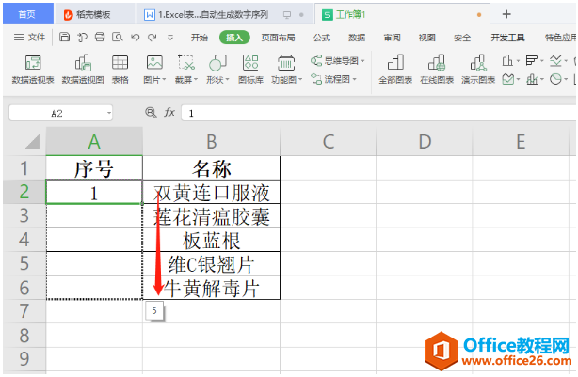Switch to the 公式 formulas tab
The width and height of the screenshot is (578, 377).
coord(321,38)
